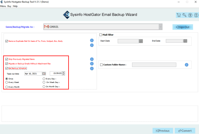Click the Convert button
This screenshot has height=134, width=199.
[185, 131]
